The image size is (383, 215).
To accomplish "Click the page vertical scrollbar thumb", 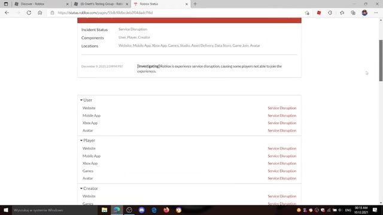I will [381, 60].
